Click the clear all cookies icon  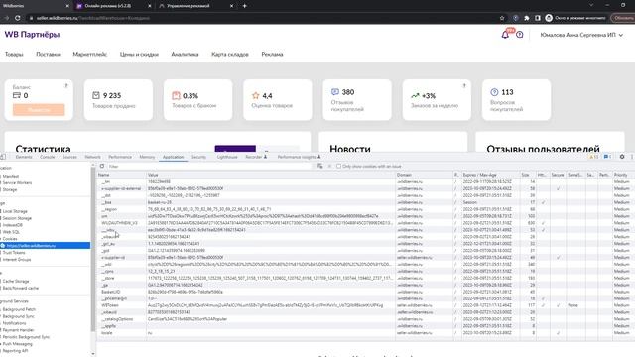[x=319, y=166]
